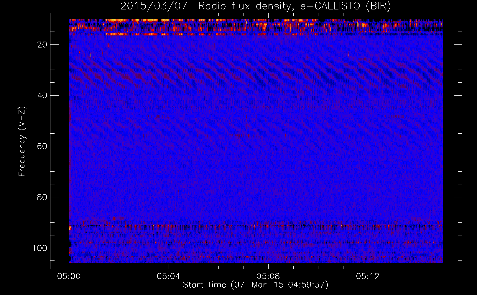Image resolution: width=477 pixels, height=295 pixels.
Task: Click the 05:12 time tick label
Action: [x=368, y=276]
